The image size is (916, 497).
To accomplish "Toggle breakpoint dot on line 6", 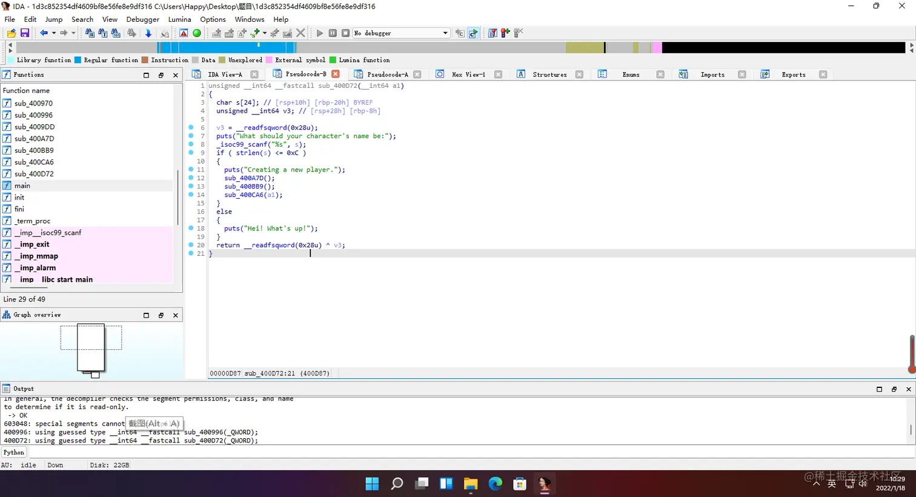I will (191, 128).
